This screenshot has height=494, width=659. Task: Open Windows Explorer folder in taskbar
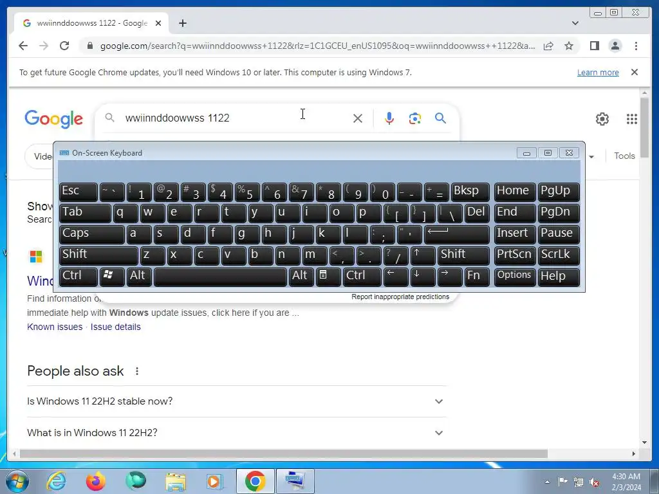[x=175, y=481]
